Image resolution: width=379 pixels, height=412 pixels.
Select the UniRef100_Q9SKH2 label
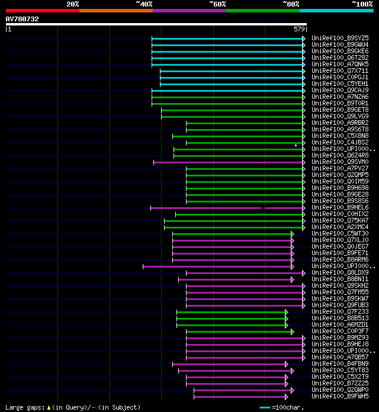[340, 285]
